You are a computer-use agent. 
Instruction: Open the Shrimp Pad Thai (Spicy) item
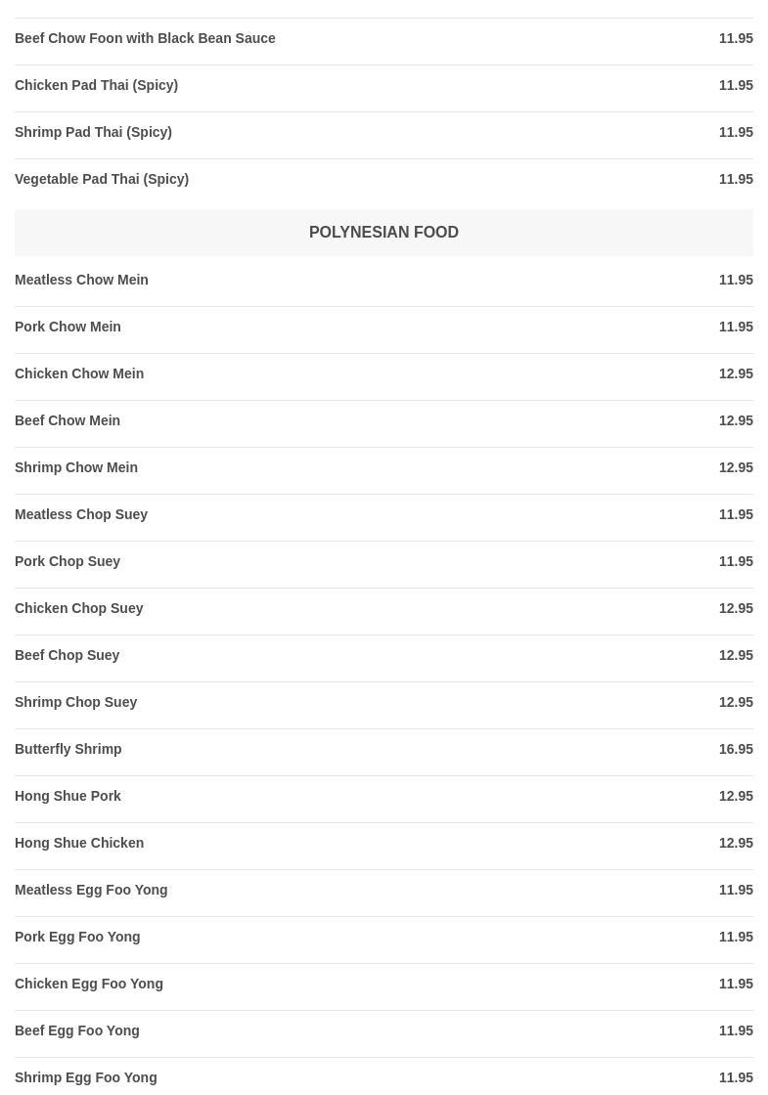point(93,132)
